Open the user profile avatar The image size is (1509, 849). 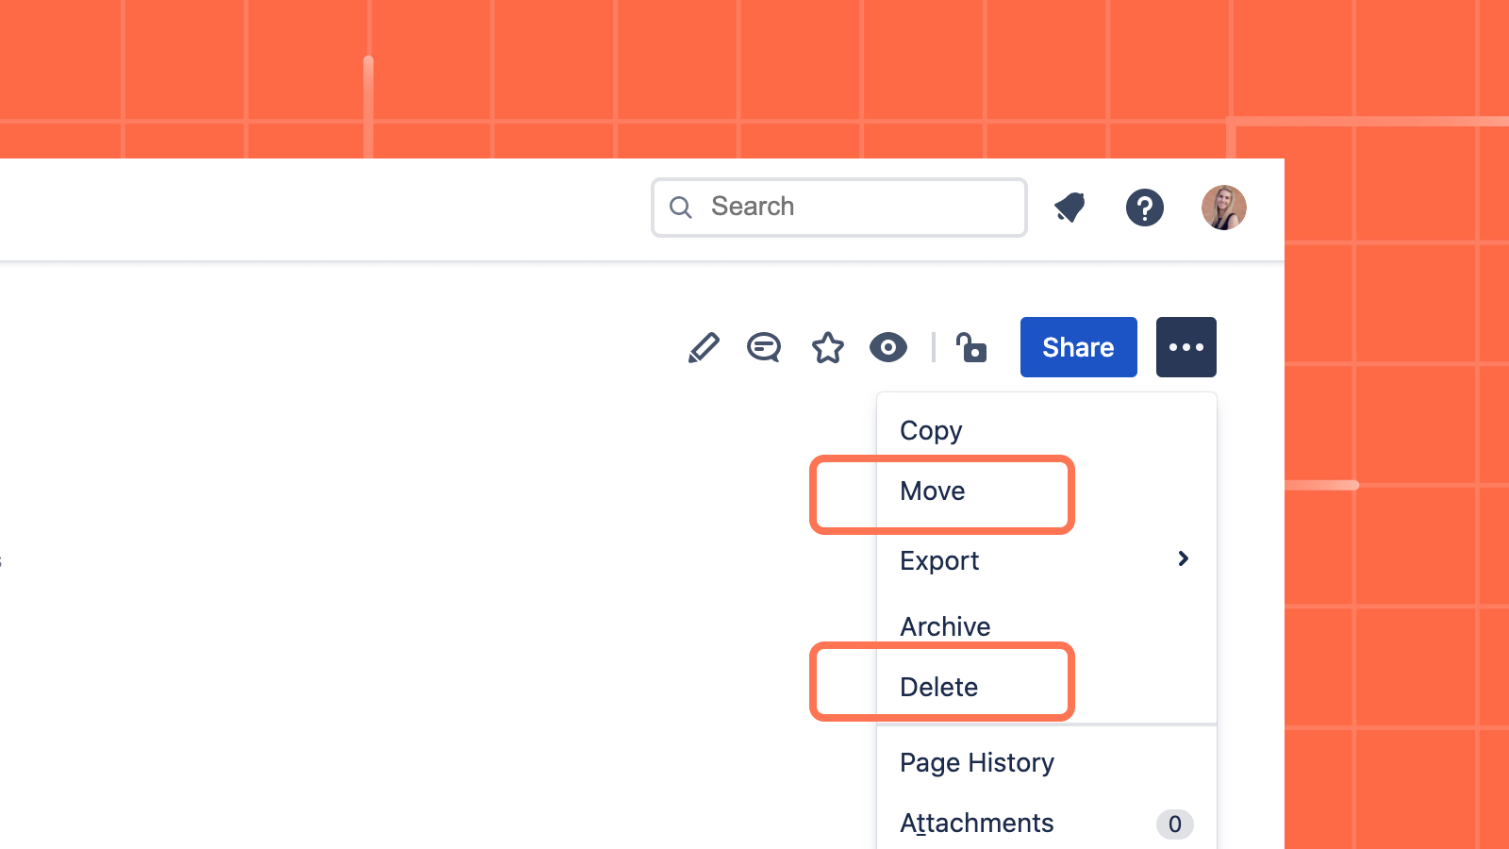[1224, 208]
